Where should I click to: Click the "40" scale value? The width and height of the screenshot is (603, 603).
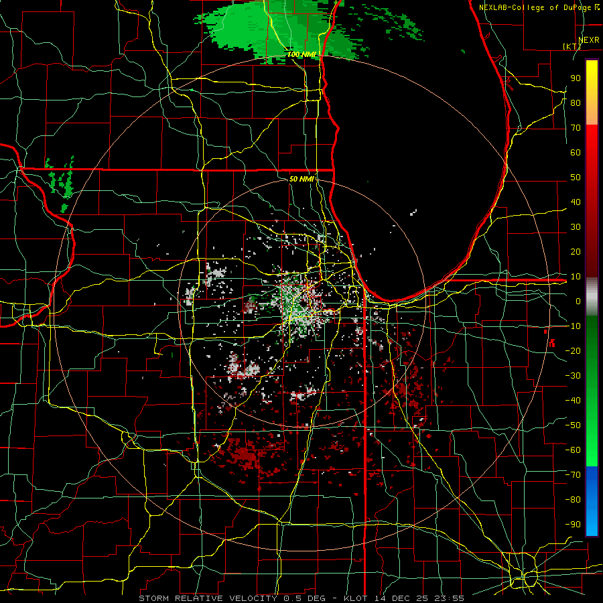coord(576,202)
